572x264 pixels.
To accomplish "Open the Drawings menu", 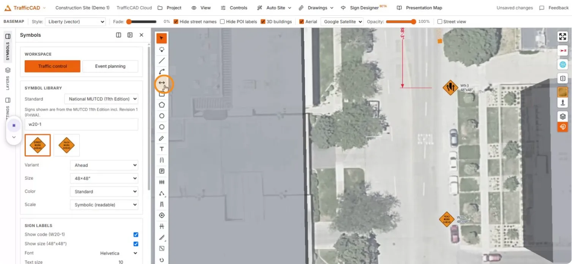I will (x=316, y=8).
